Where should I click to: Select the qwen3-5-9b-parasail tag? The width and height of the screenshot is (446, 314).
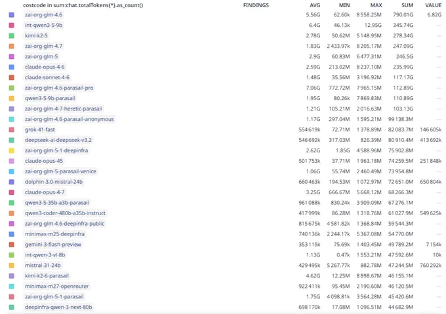(x=50, y=98)
